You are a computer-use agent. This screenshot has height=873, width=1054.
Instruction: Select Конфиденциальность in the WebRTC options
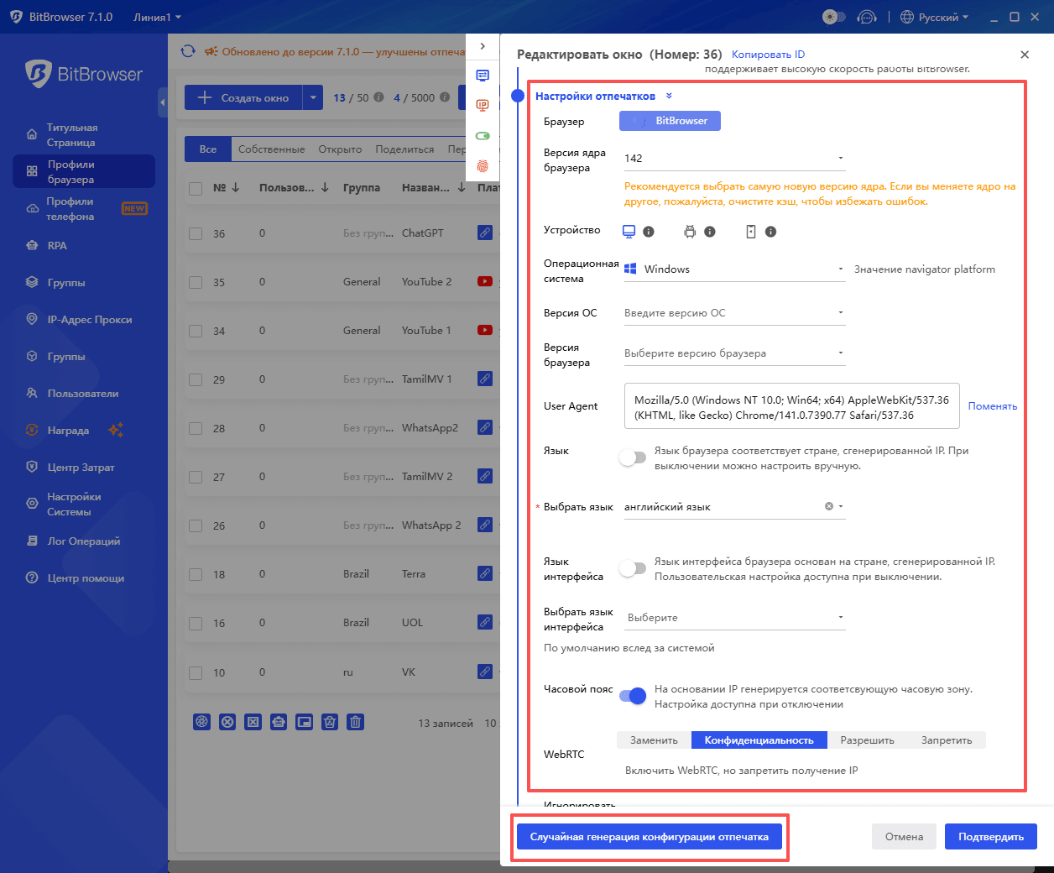click(759, 740)
